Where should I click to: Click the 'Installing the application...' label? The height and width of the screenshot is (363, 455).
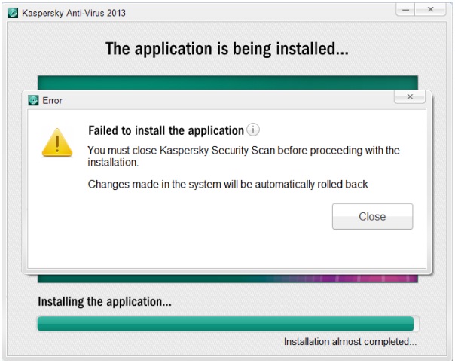(x=105, y=302)
